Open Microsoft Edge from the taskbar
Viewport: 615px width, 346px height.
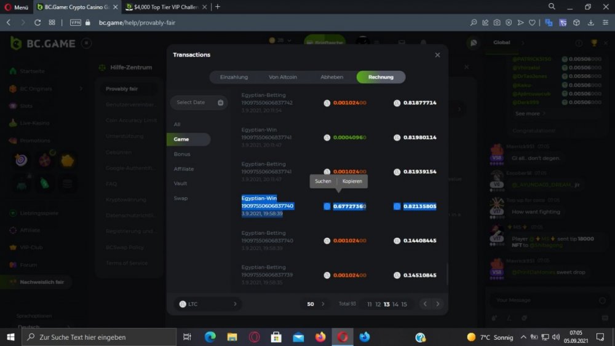pyautogui.click(x=210, y=337)
